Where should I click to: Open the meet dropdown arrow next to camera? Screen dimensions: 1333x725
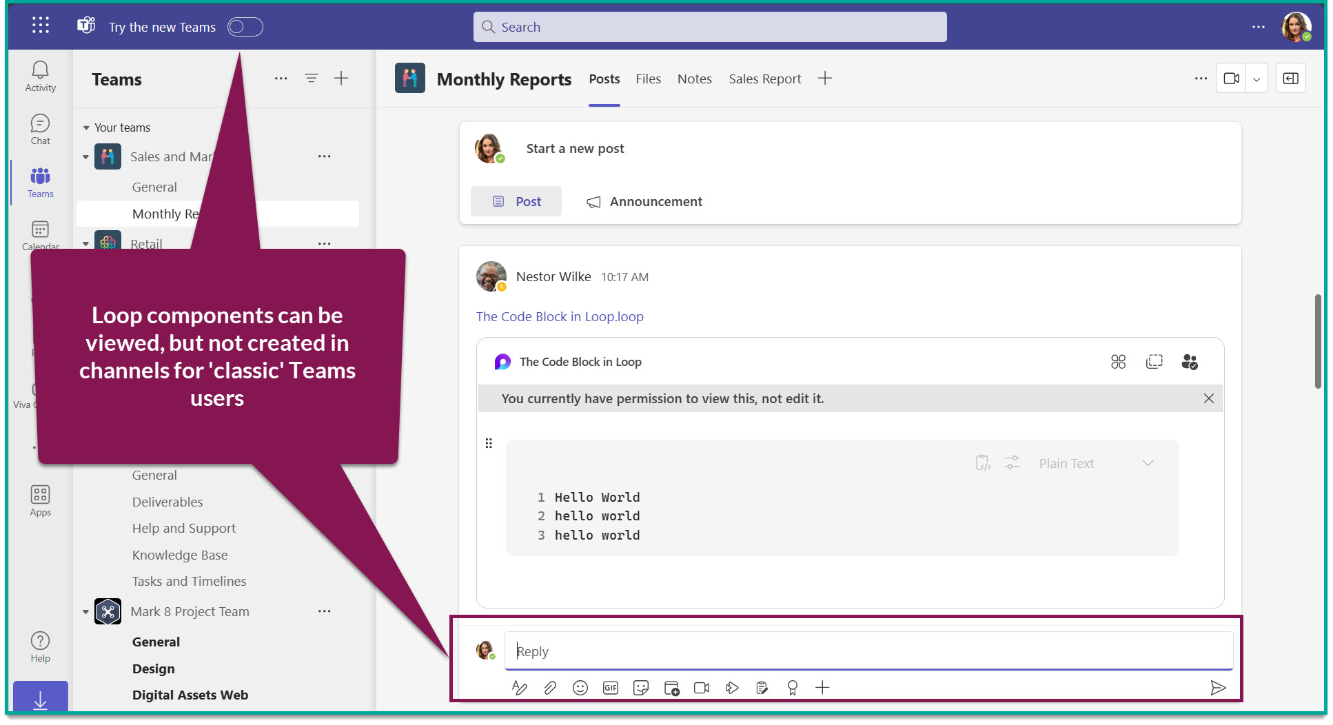(x=1256, y=78)
